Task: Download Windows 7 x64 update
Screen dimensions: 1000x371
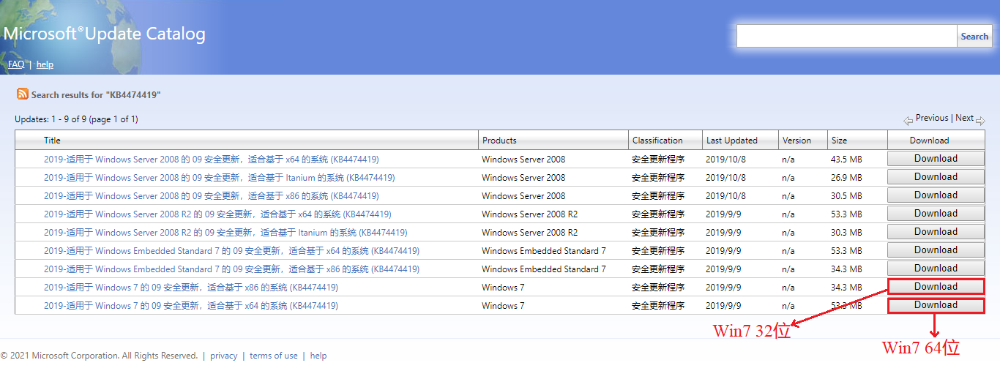Action: point(936,305)
